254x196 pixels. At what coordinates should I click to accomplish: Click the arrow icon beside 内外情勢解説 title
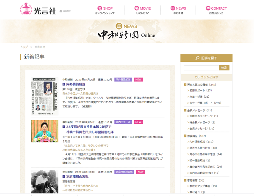tap(63, 84)
